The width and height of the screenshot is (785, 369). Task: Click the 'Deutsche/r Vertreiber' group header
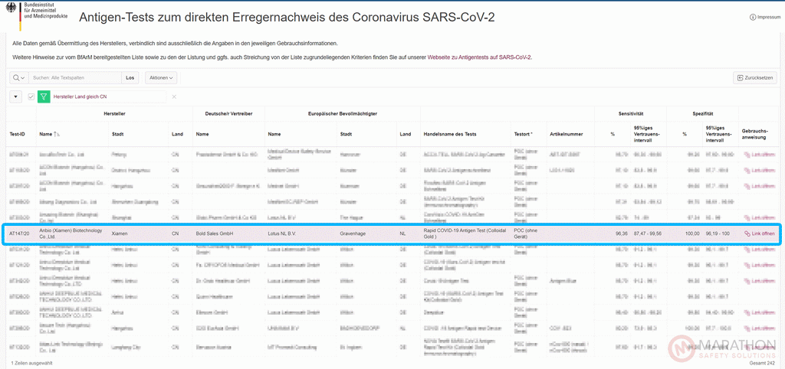(x=228, y=114)
